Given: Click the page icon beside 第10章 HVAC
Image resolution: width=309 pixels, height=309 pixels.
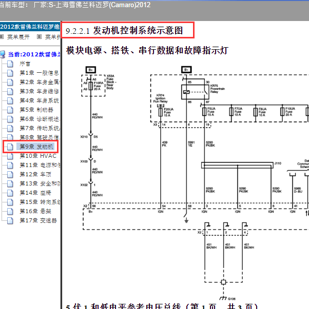Looking at the screenshot, I should (10, 156).
